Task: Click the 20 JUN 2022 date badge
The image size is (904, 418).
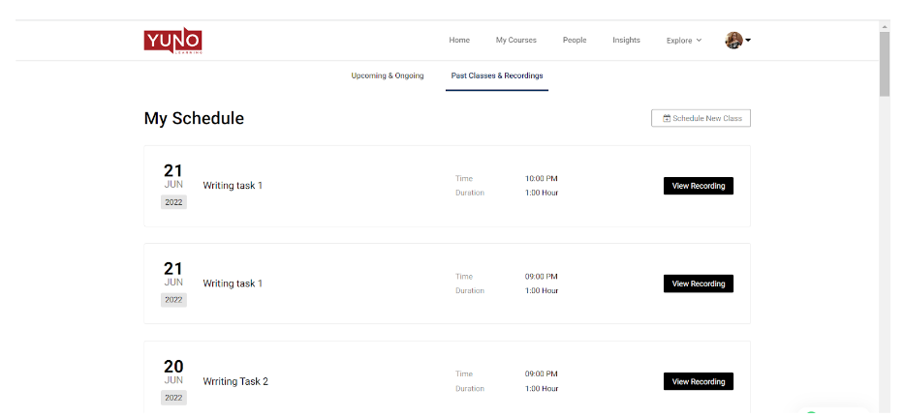Action: pos(173,380)
